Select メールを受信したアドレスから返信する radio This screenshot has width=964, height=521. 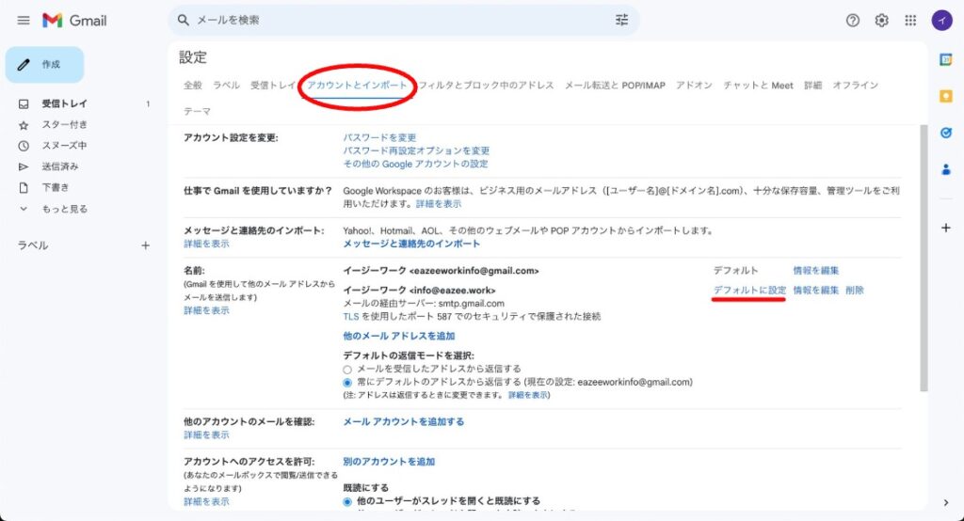pos(347,370)
